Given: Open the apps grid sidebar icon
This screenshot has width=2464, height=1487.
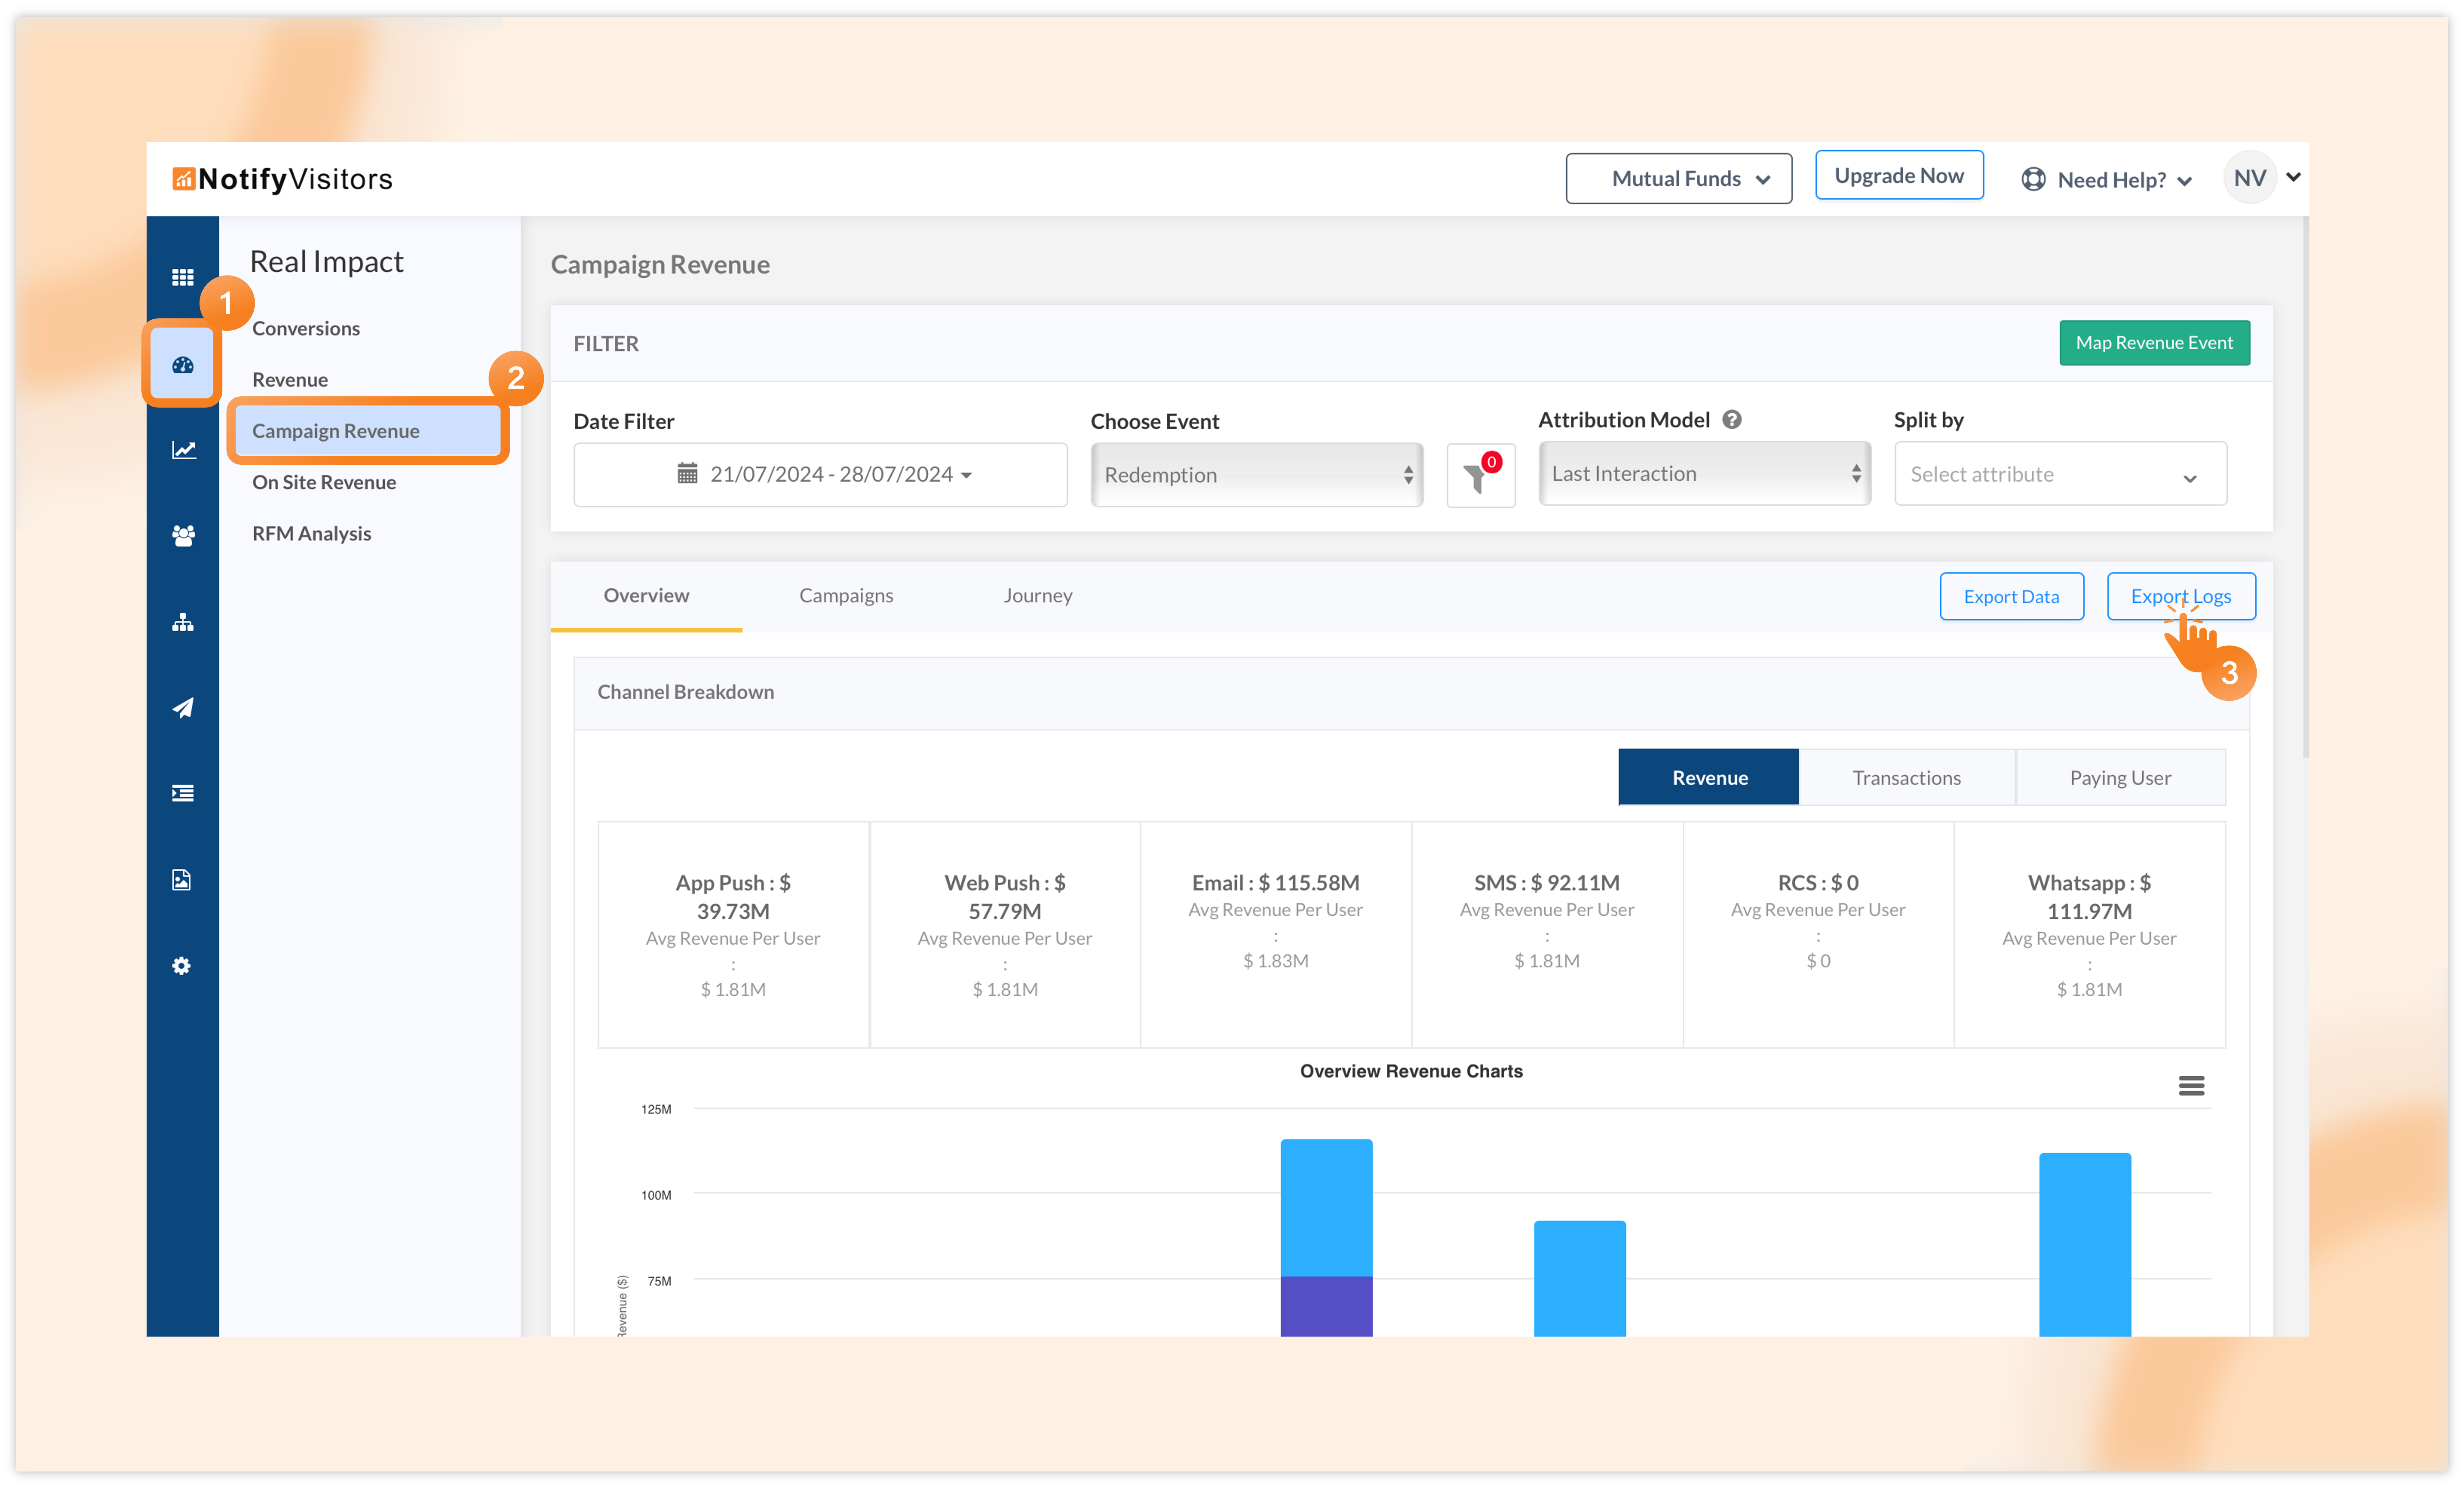Looking at the screenshot, I should point(182,277).
